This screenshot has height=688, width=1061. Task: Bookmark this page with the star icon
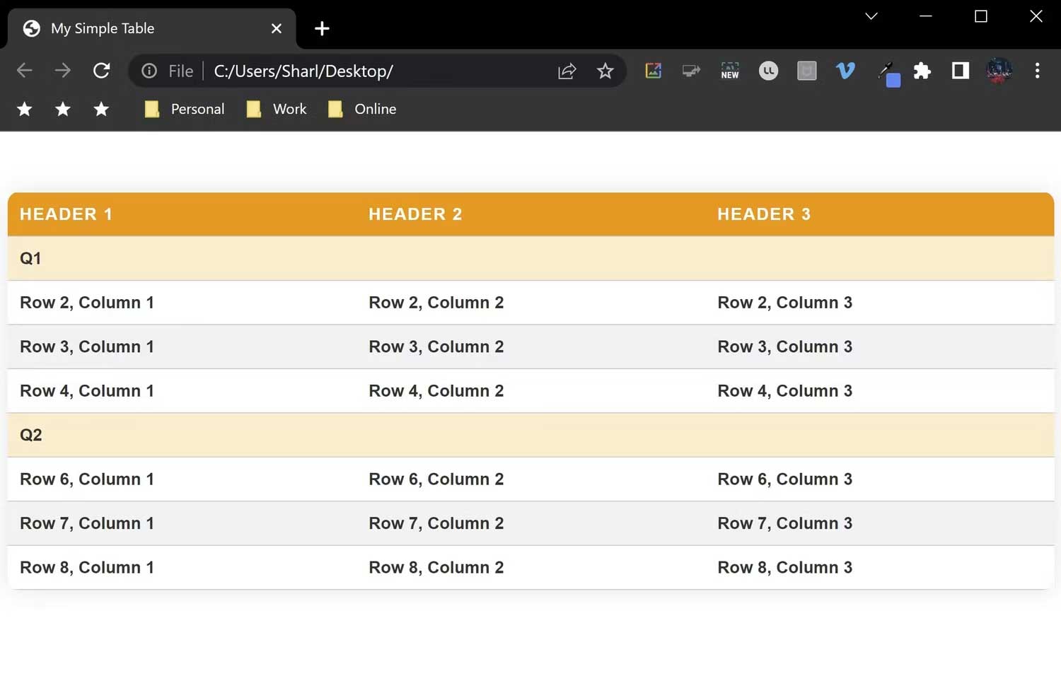tap(605, 71)
